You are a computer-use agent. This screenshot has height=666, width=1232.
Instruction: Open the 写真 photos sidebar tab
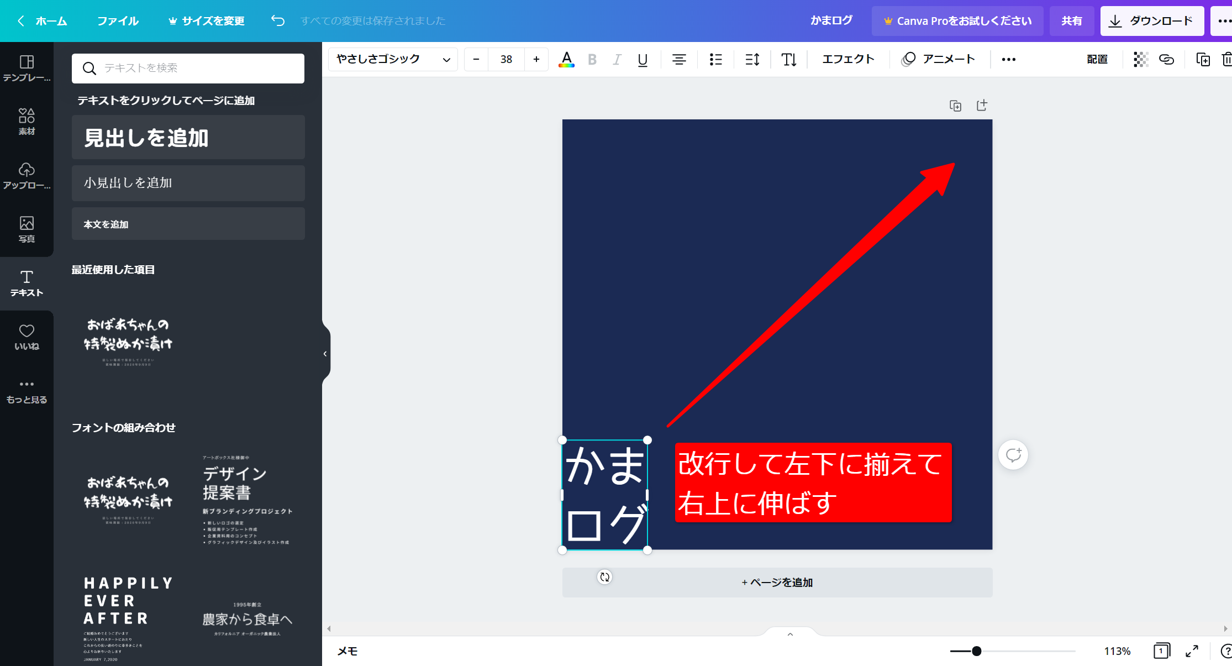(x=27, y=229)
